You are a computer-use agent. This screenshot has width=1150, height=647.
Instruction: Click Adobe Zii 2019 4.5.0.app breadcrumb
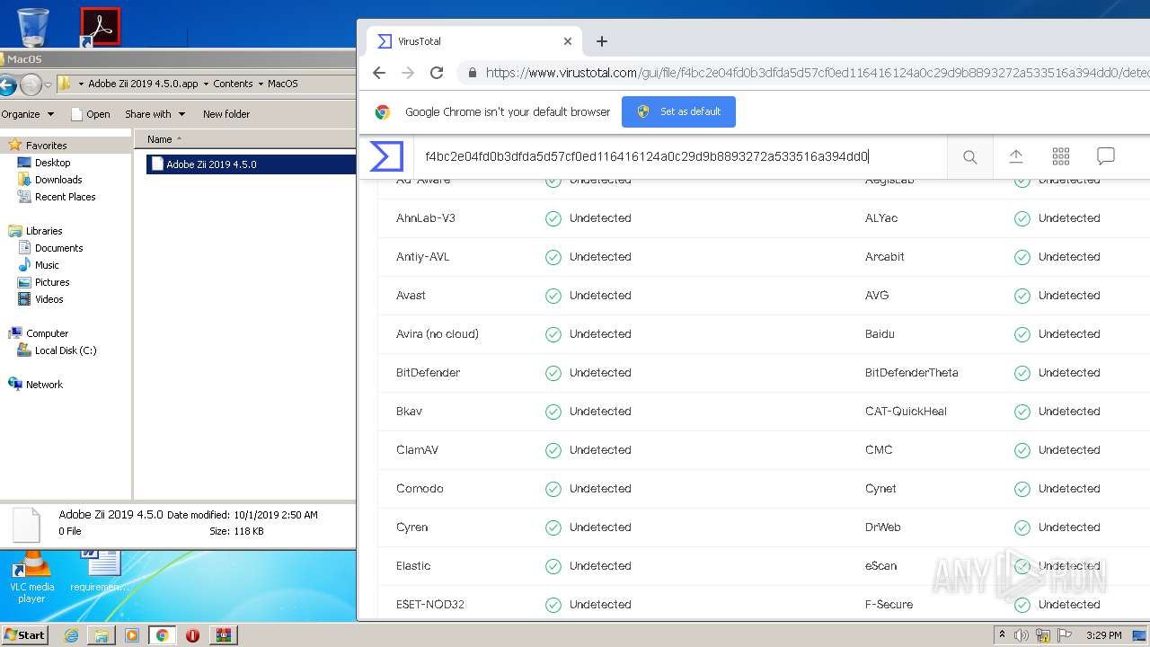[143, 84]
